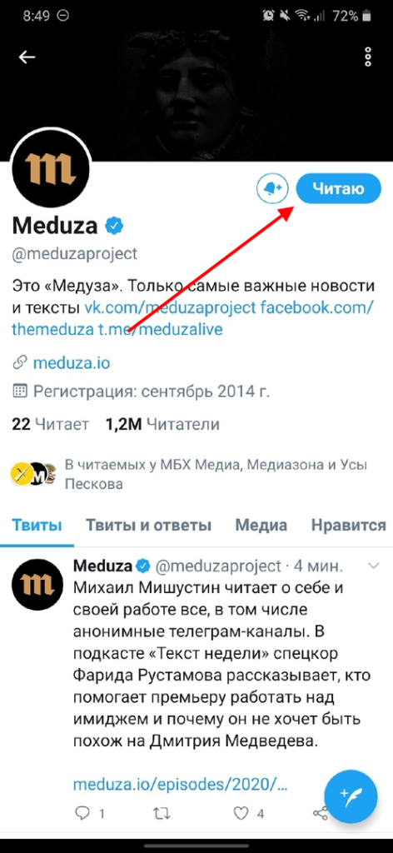Tap the back arrow icon
This screenshot has height=853, width=393.
pyautogui.click(x=27, y=57)
